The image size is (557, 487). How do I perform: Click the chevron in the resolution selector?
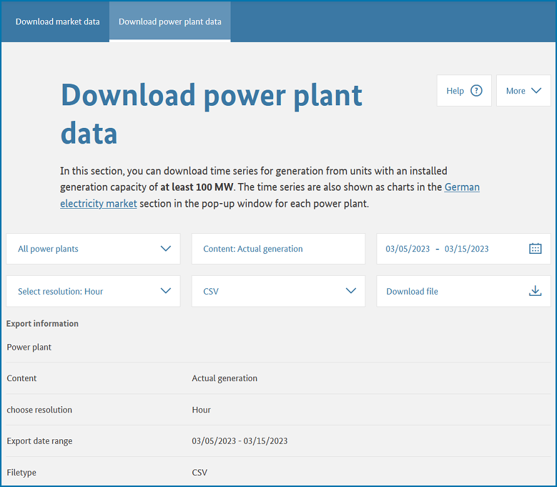tap(165, 291)
